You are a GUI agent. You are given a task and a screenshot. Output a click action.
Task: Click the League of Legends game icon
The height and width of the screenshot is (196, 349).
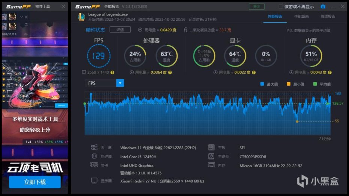pos(81,17)
